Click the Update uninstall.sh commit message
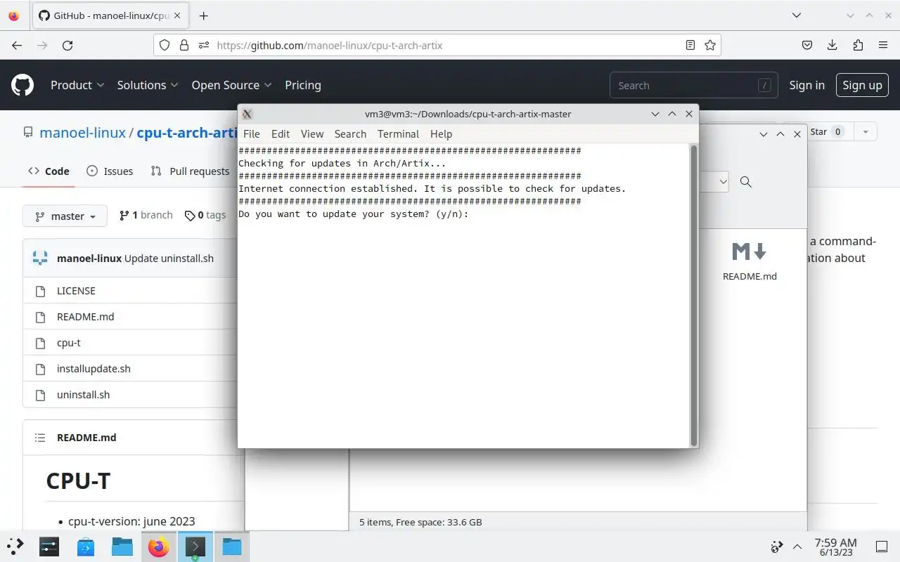 click(169, 258)
